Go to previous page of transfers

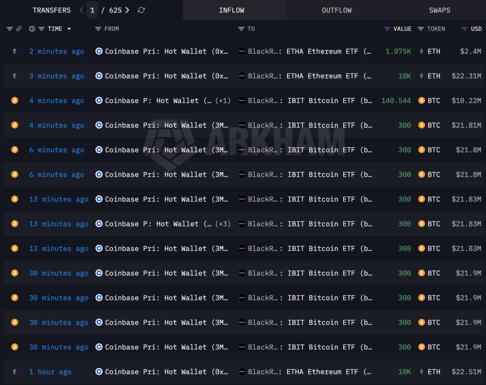tap(81, 10)
